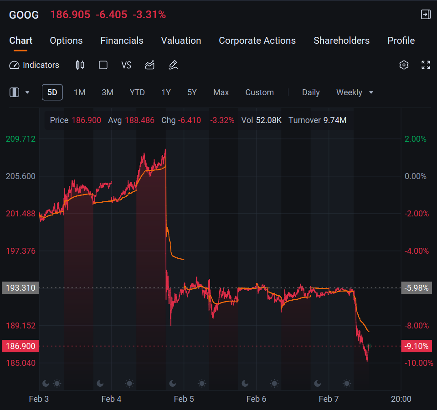Choose the Custom date range
The height and width of the screenshot is (410, 437).
(x=259, y=92)
